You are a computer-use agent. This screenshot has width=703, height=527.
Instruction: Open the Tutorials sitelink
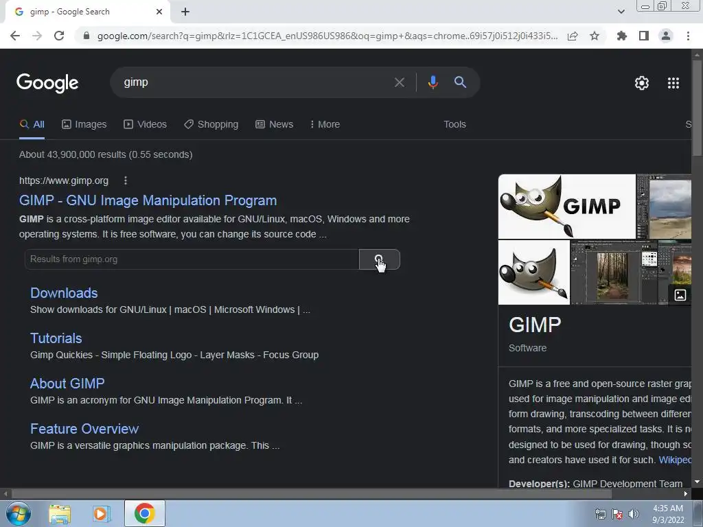[x=56, y=338]
